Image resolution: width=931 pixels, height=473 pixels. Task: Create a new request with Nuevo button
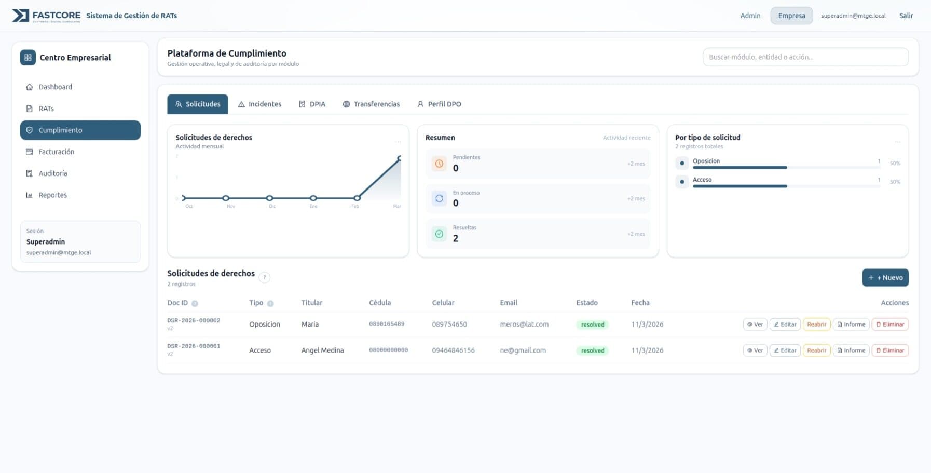(x=885, y=278)
